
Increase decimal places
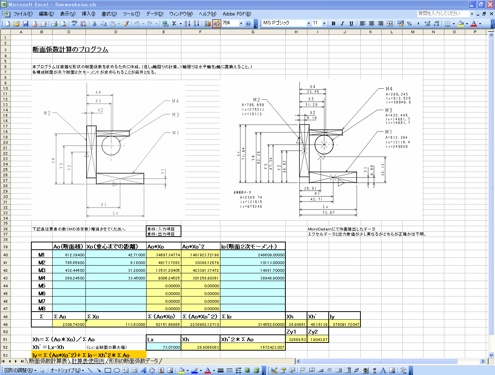[x=427, y=24]
